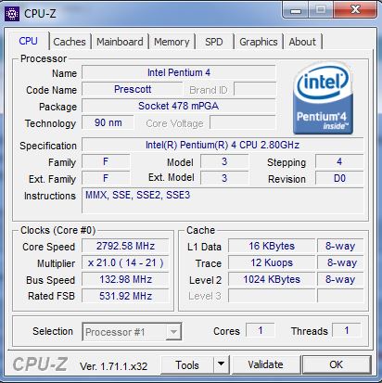The image size is (382, 383).
Task: Open the About tab
Action: pyautogui.click(x=302, y=42)
